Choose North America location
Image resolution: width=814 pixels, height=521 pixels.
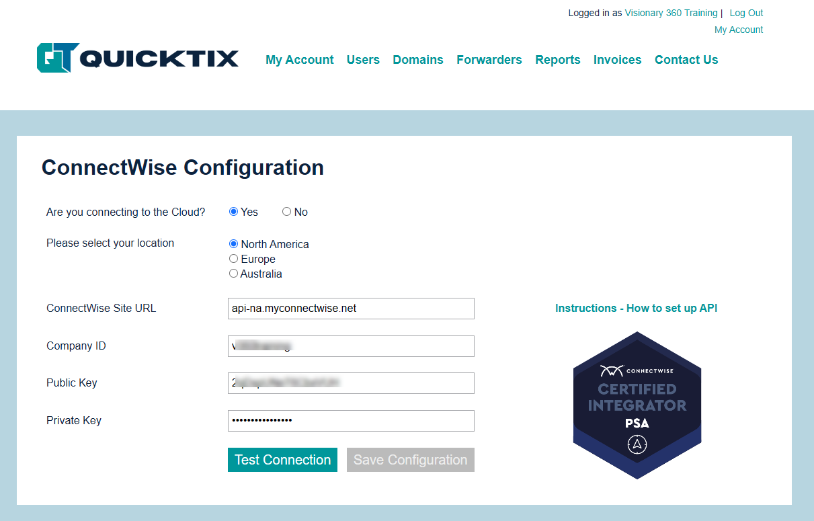point(234,244)
